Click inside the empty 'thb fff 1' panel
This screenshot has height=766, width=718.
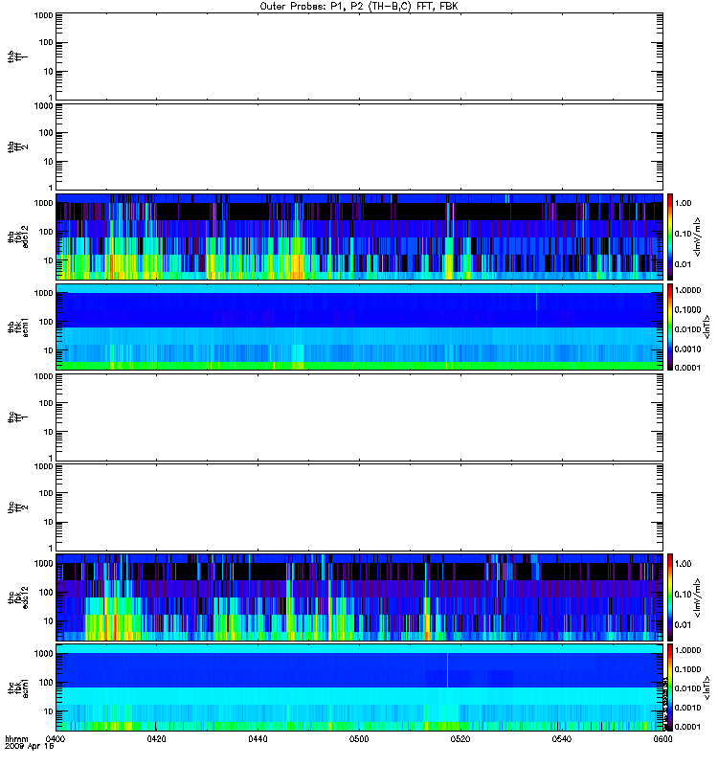coord(360,56)
